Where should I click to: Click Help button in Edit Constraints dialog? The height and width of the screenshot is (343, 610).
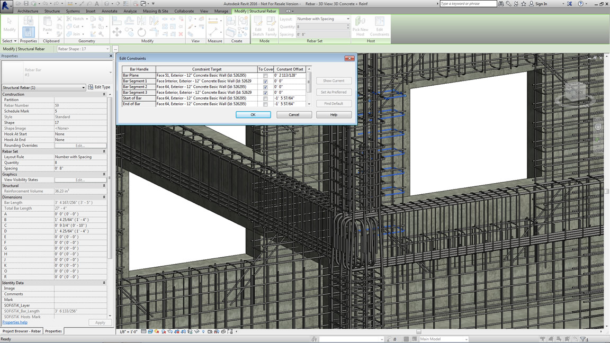tap(334, 115)
